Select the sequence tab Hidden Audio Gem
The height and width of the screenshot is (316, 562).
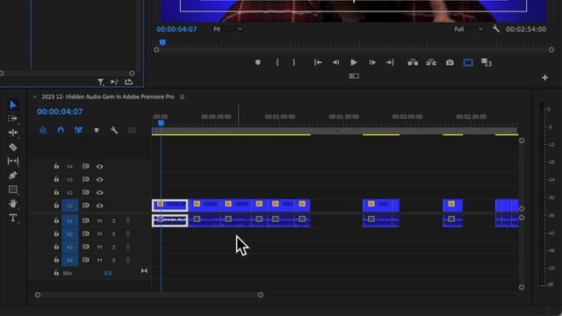[108, 97]
